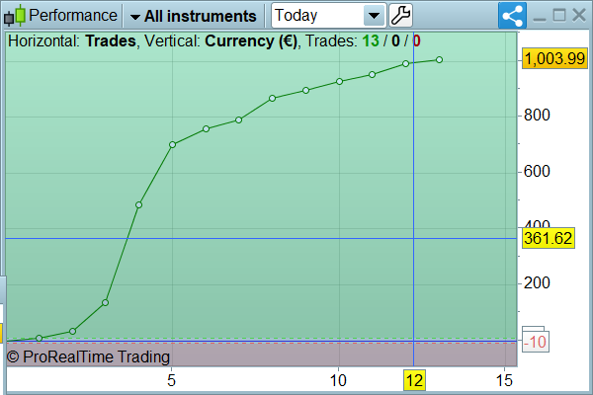Click the Performance title text

point(73,16)
